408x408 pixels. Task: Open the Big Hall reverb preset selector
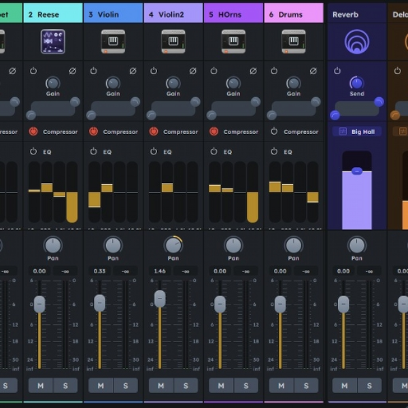[357, 132]
